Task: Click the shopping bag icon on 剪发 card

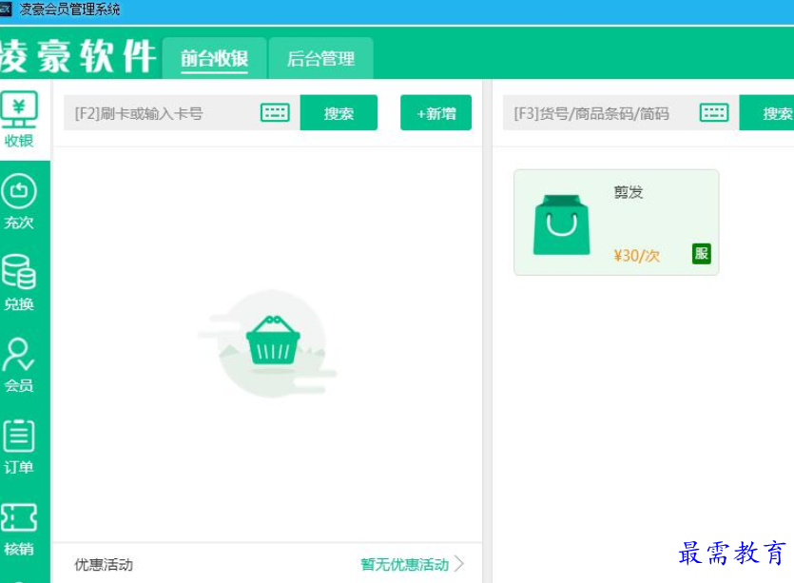Action: [x=562, y=224]
